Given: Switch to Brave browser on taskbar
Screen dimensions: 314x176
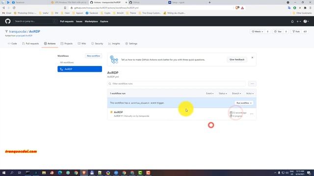Looking at the screenshot, I should click(84, 173).
